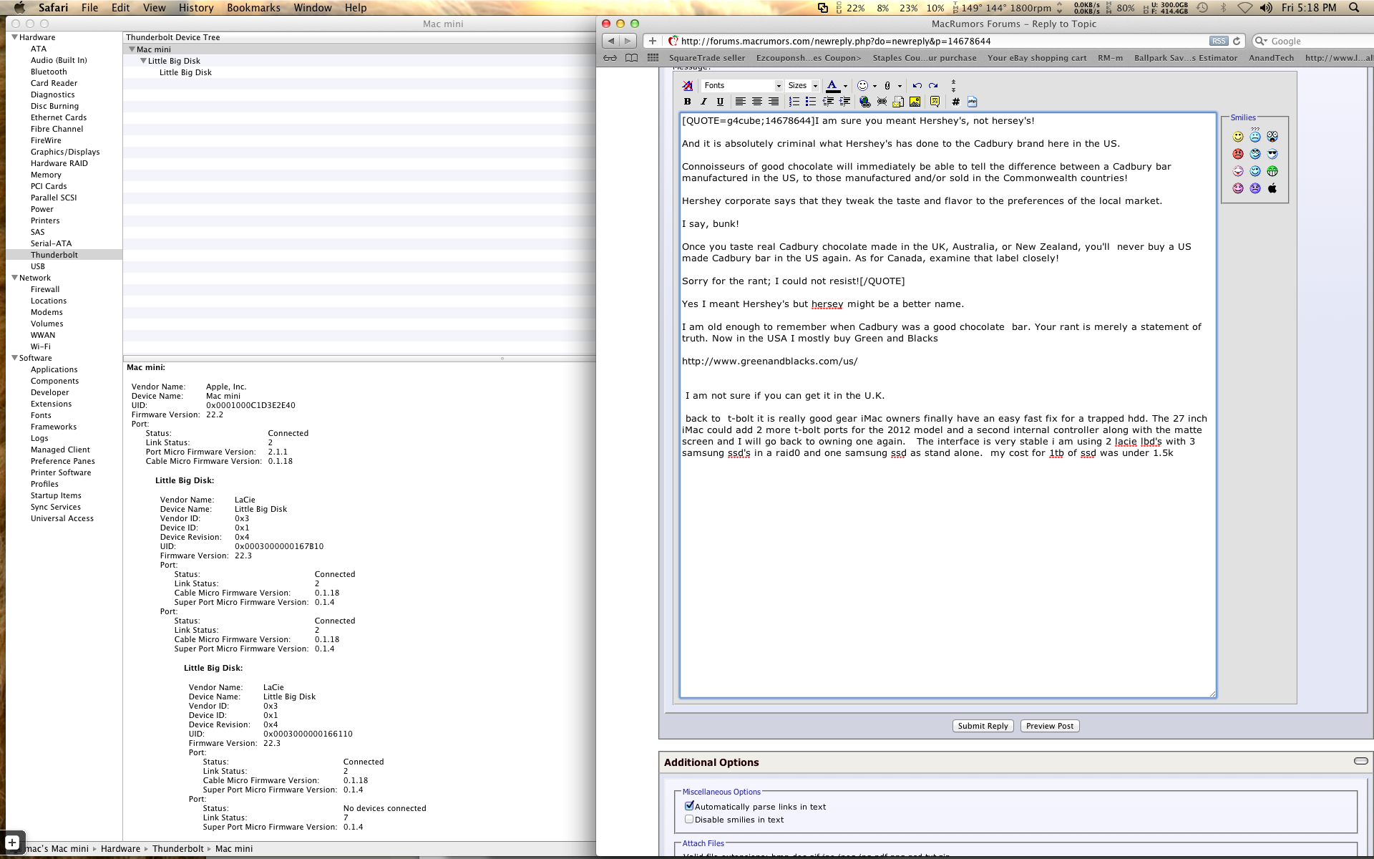Screen dimensions: 1374x859
Task: Toggle bold formatting in reply editor
Action: point(688,102)
